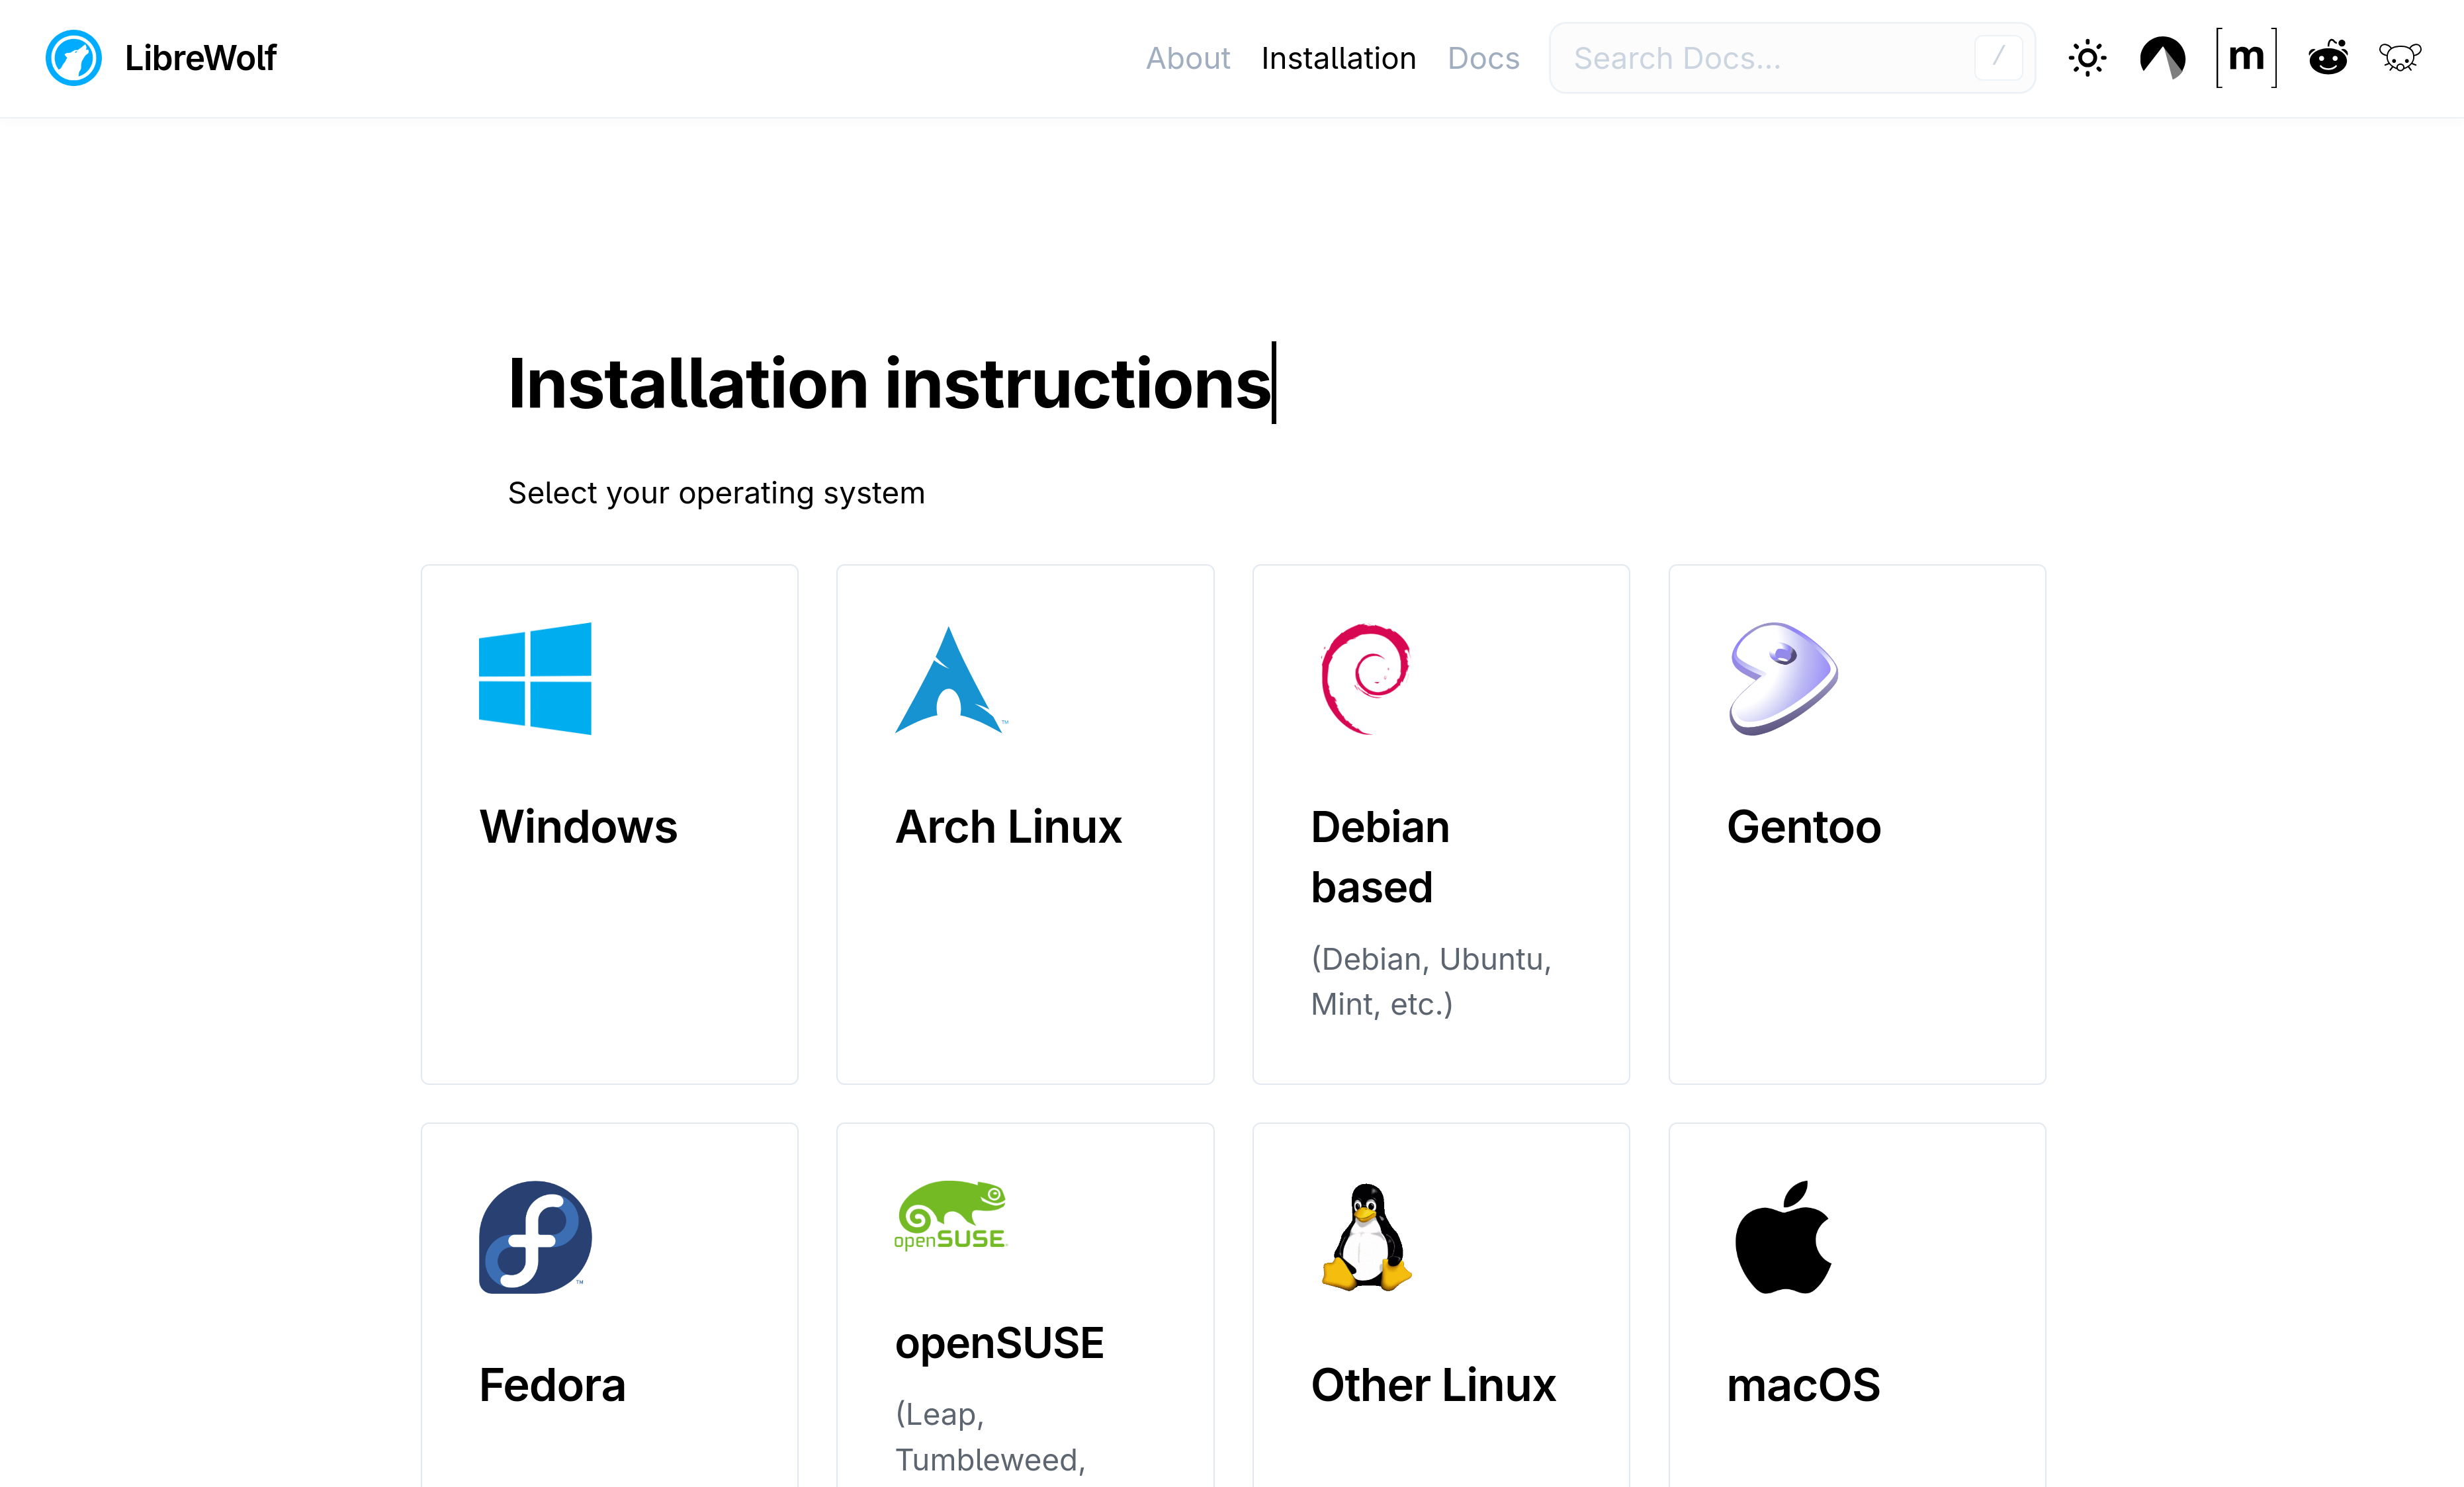Open the Matrix chat icon
This screenshot has width=2464, height=1487.
2246,58
